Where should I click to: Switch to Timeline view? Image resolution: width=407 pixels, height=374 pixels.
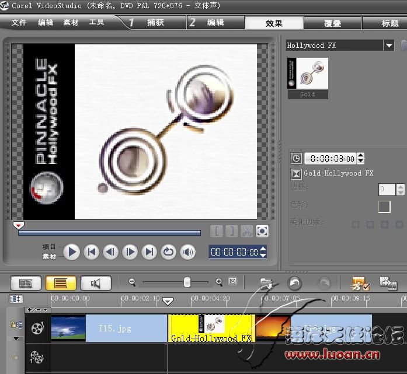click(x=61, y=283)
